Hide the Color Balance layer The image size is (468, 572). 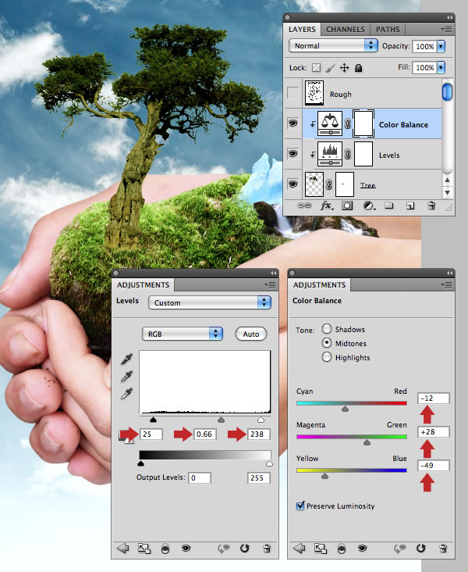[x=292, y=123]
